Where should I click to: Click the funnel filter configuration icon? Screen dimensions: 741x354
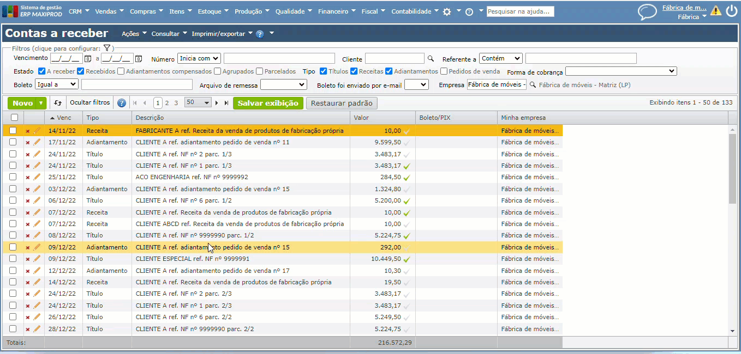(x=107, y=48)
